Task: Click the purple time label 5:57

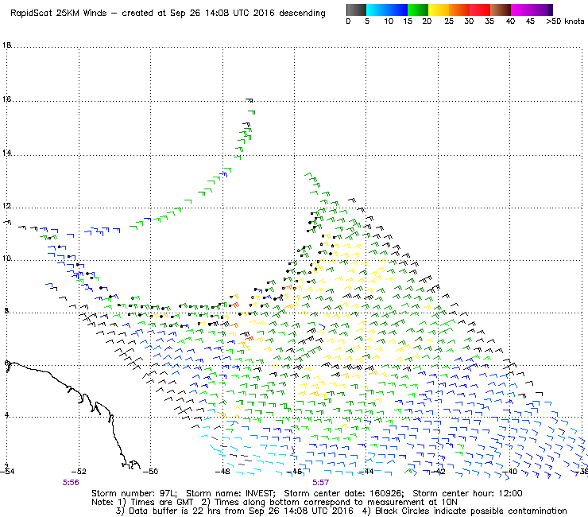Action: pyautogui.click(x=321, y=483)
